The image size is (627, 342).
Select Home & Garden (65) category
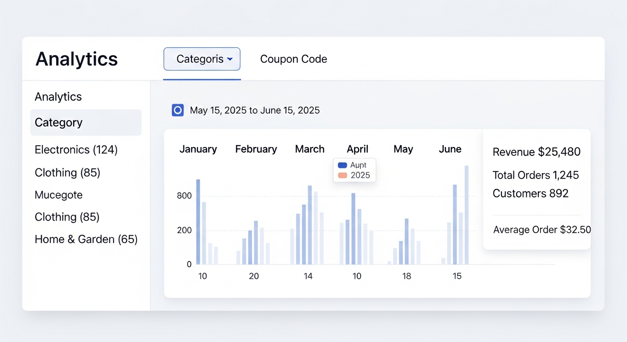pos(86,239)
